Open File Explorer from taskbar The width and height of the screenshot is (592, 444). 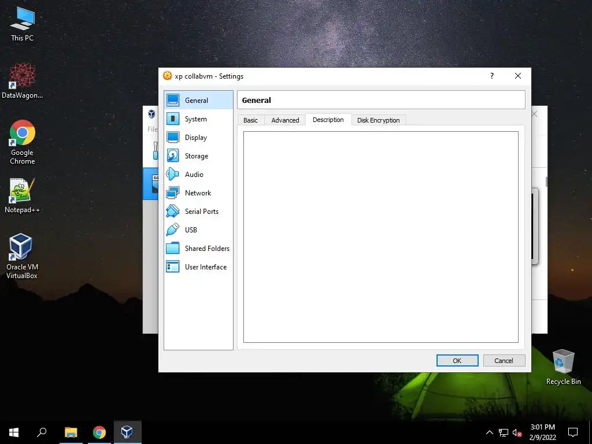point(71,432)
